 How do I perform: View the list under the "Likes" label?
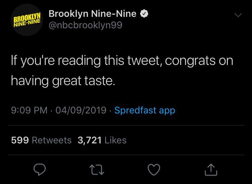(x=115, y=140)
